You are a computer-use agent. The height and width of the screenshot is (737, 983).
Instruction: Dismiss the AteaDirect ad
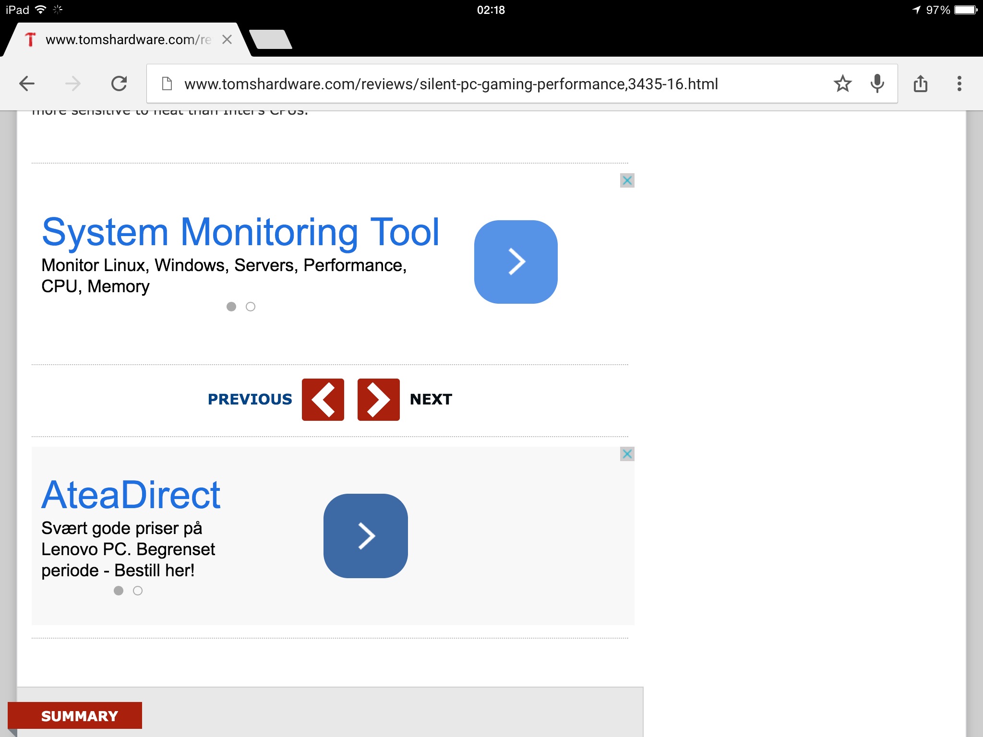pyautogui.click(x=627, y=454)
